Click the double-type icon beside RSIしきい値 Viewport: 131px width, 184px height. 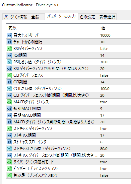tap(9, 62)
